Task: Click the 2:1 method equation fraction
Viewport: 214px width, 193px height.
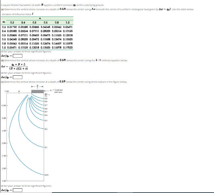Action: (x=18, y=67)
